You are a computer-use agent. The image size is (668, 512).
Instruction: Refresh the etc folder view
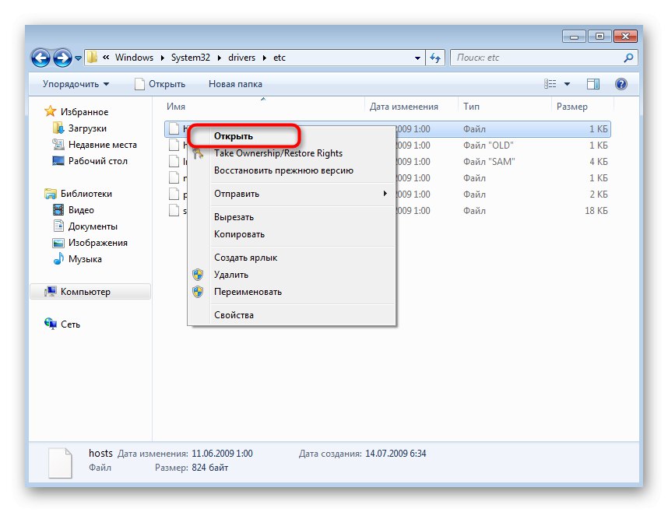click(435, 58)
